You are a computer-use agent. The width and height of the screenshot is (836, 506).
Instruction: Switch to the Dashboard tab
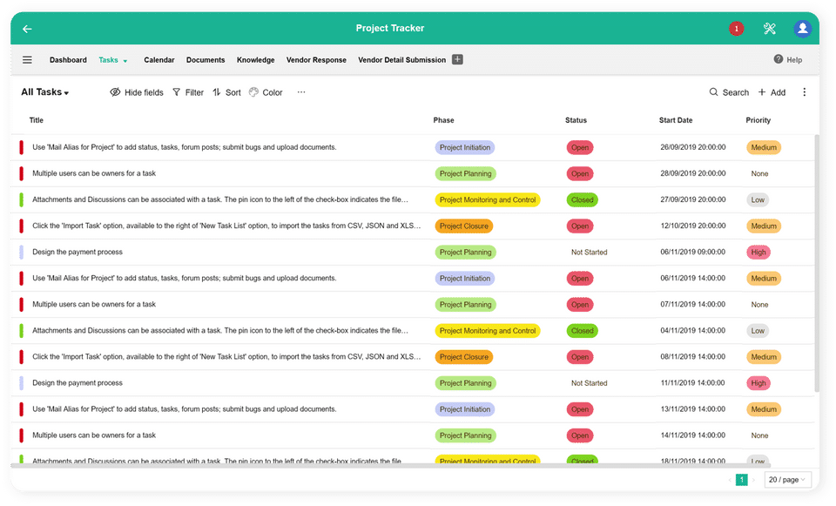click(x=68, y=60)
